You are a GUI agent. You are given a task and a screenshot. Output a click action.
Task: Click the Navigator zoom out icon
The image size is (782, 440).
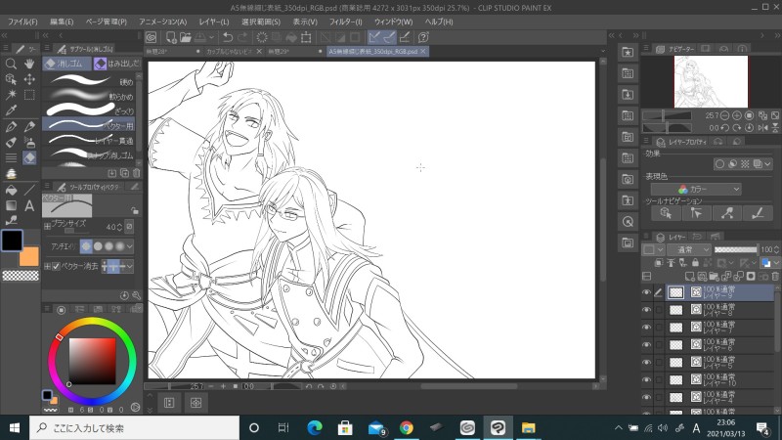[x=724, y=115]
